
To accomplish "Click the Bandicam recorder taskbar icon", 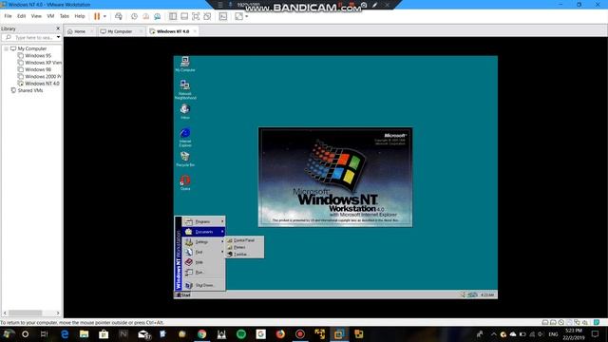I will (300, 333).
